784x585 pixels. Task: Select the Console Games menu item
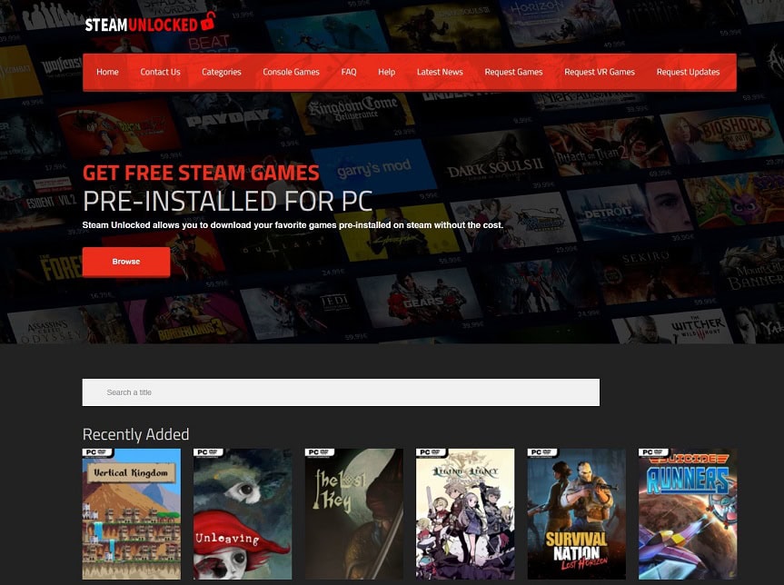coord(291,72)
